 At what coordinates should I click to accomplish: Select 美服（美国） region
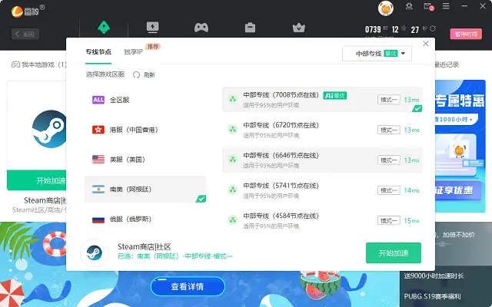[x=145, y=160]
